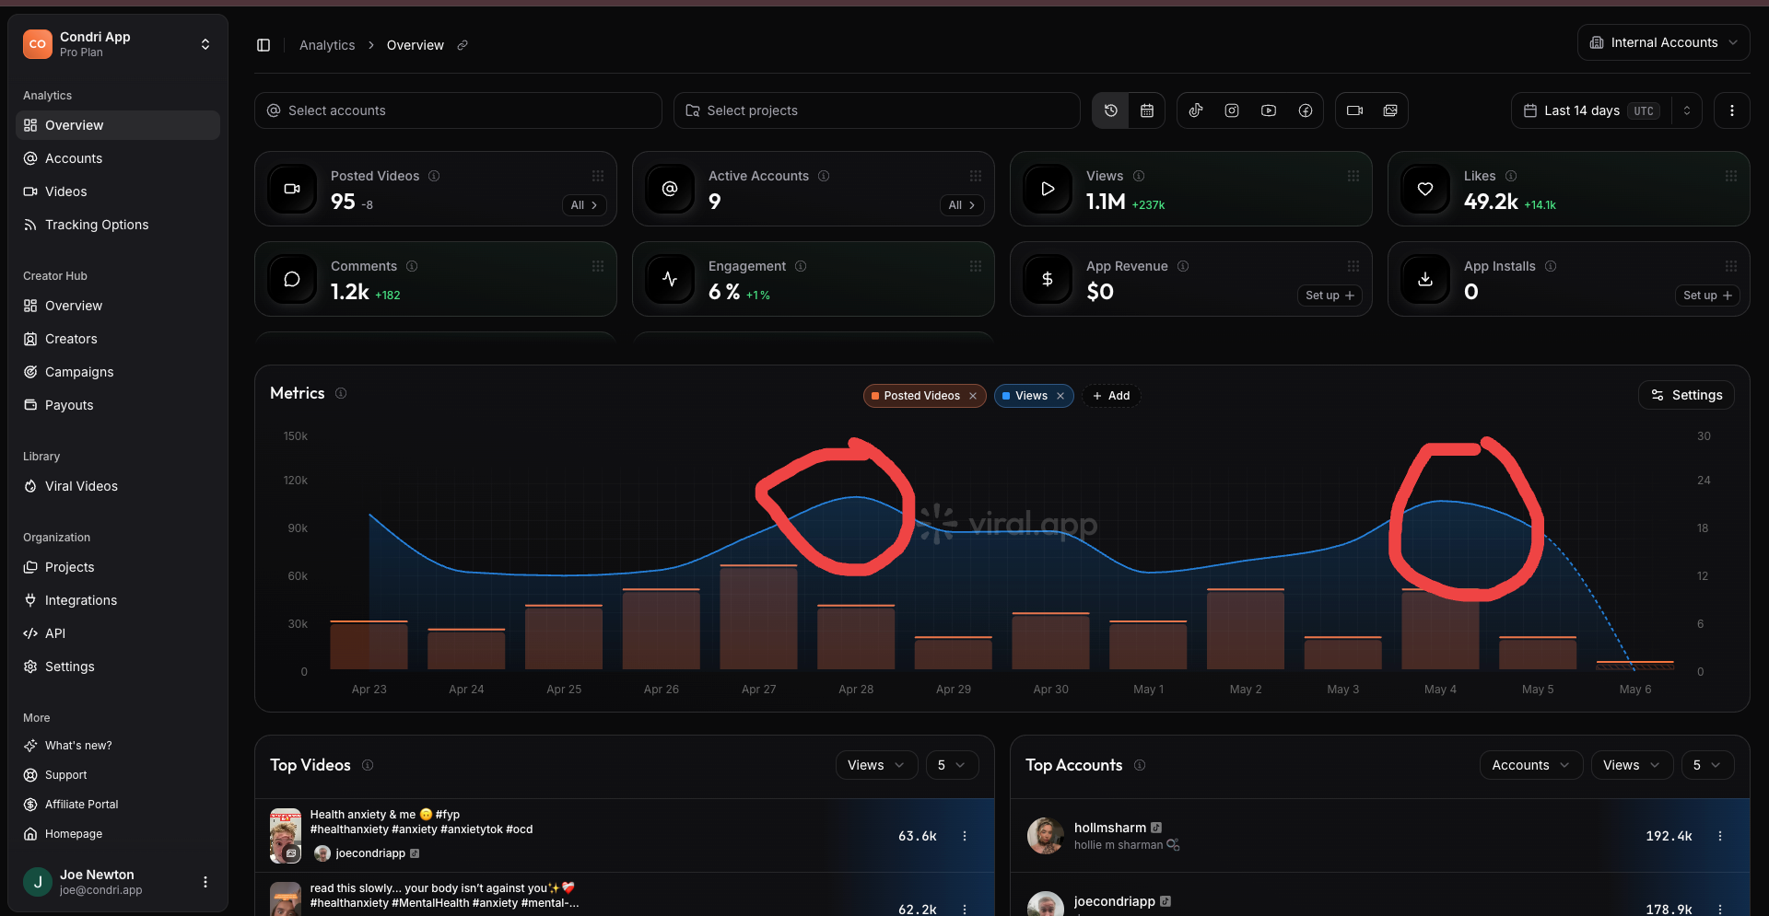
Task: Open Affiliate Portal link
Action: [81, 805]
